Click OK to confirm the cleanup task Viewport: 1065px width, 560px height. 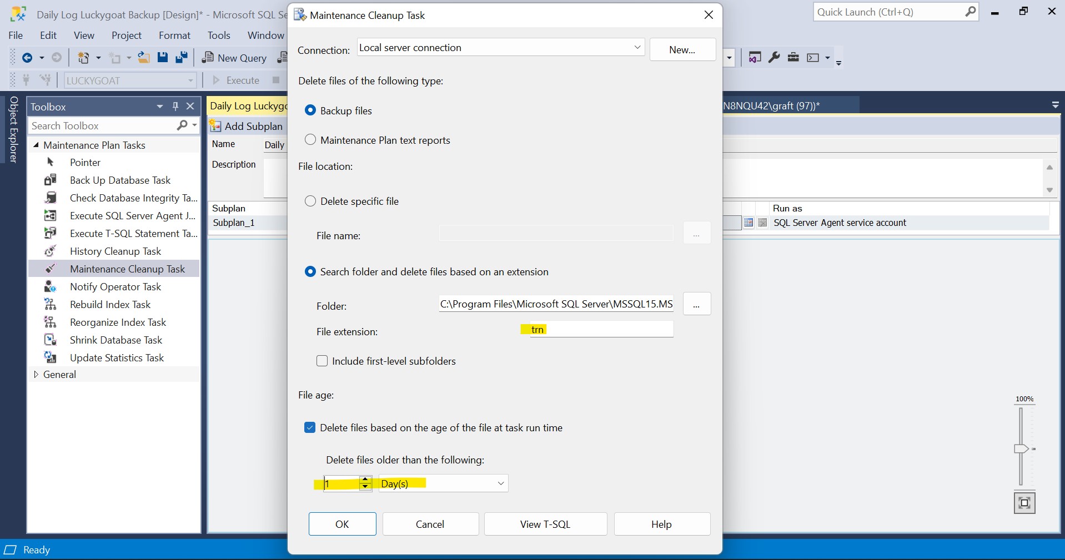tap(342, 524)
